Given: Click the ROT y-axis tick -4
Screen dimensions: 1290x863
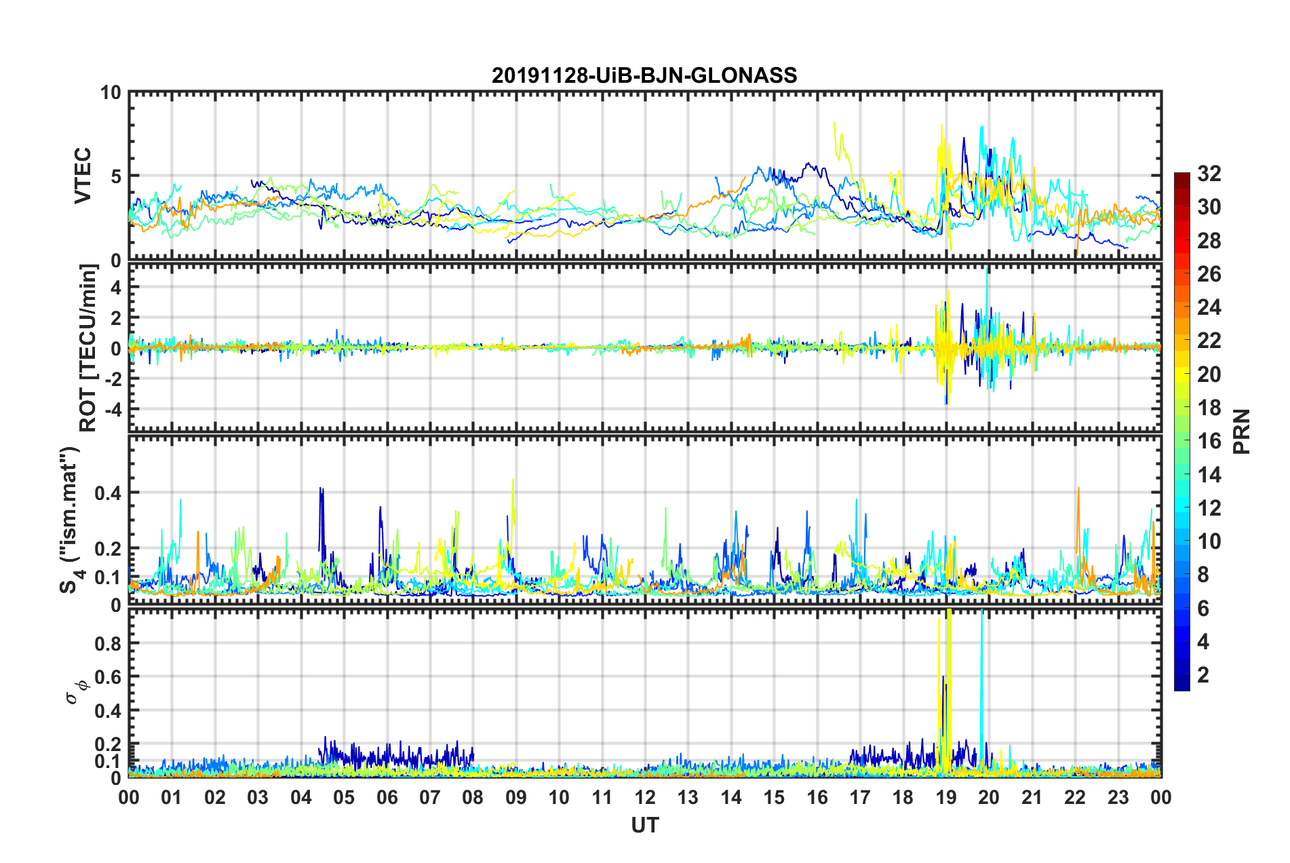Looking at the screenshot, I should [112, 410].
